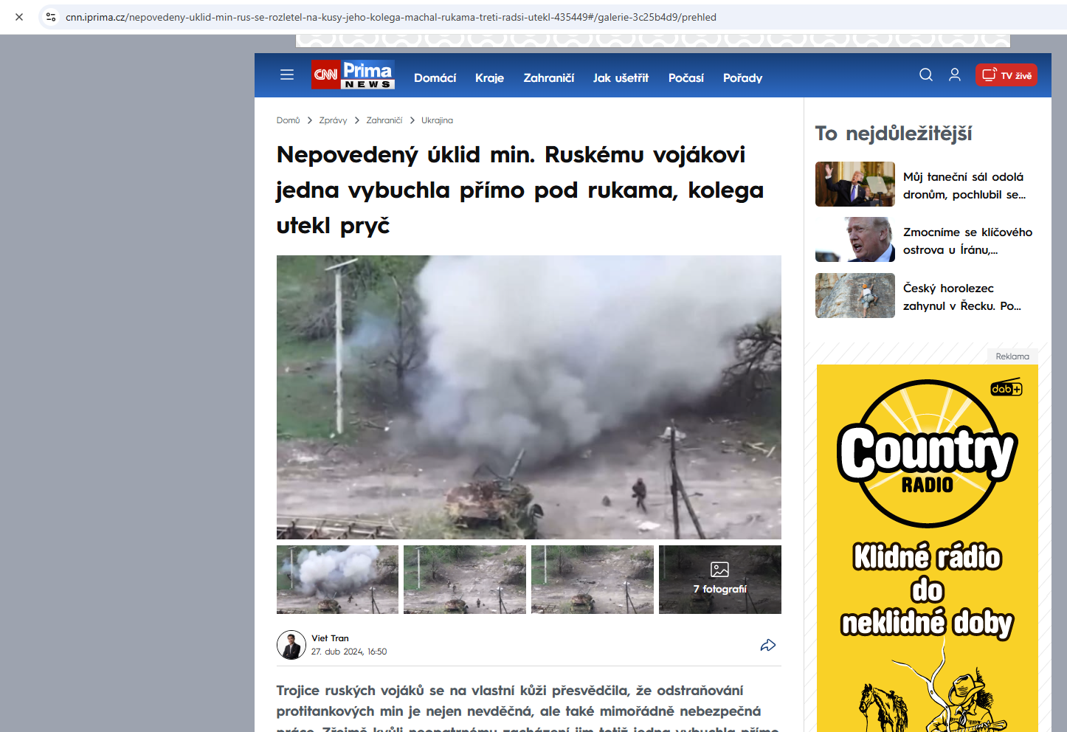The image size is (1067, 732).
Task: Click Viet Tran author avatar
Action: (291, 645)
